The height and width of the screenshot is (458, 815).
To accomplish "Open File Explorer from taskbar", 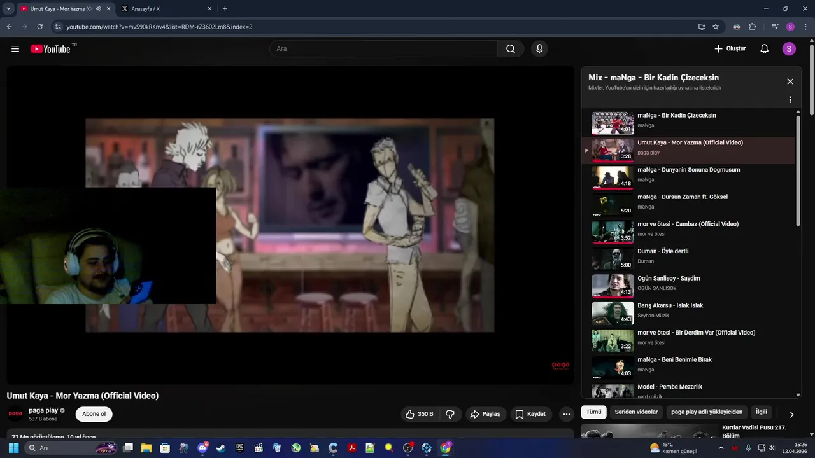I will [x=146, y=448].
